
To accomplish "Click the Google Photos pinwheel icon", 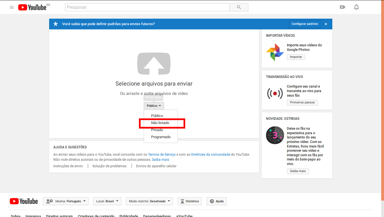I will pyautogui.click(x=275, y=52).
